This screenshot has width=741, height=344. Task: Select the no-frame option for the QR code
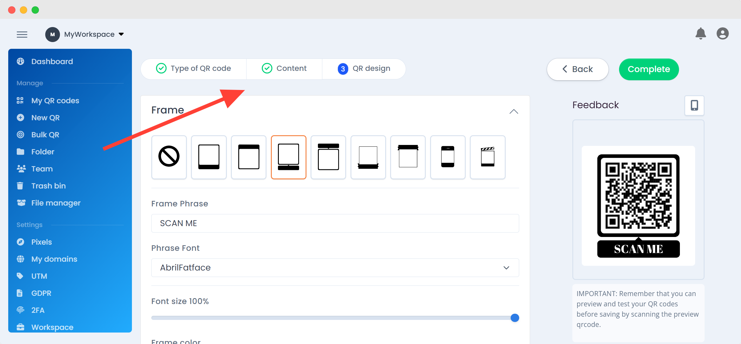pos(169,157)
